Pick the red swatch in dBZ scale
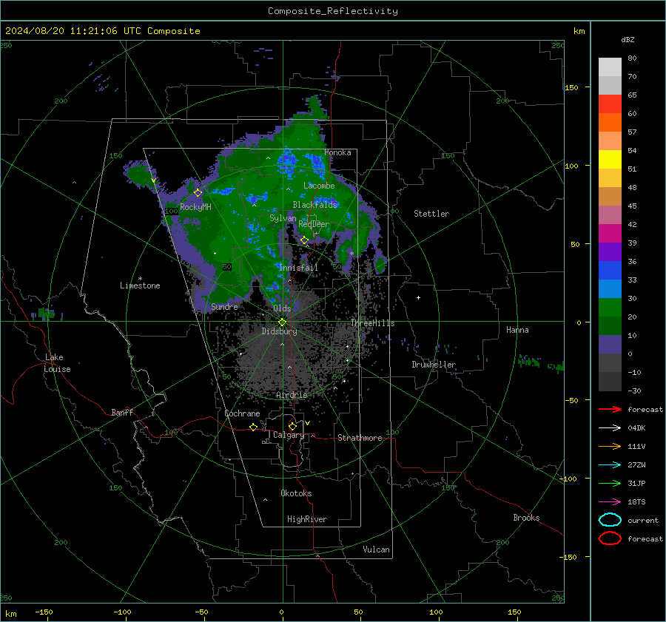 point(610,104)
